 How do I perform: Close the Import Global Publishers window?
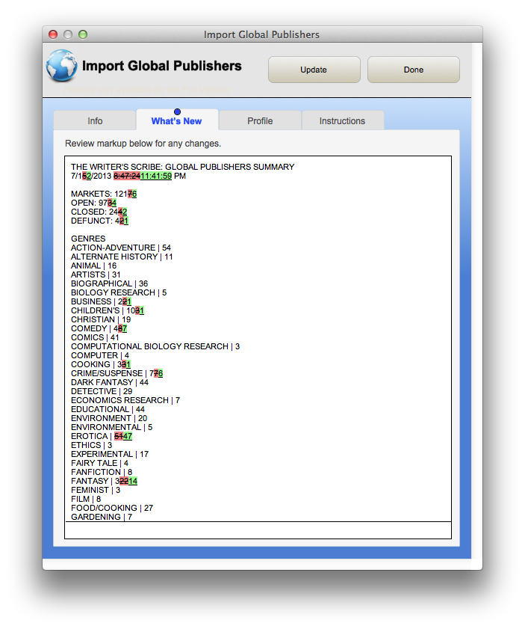53,34
